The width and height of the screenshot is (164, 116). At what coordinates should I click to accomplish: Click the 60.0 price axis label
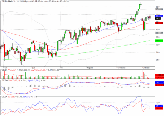[x=158, y=37]
